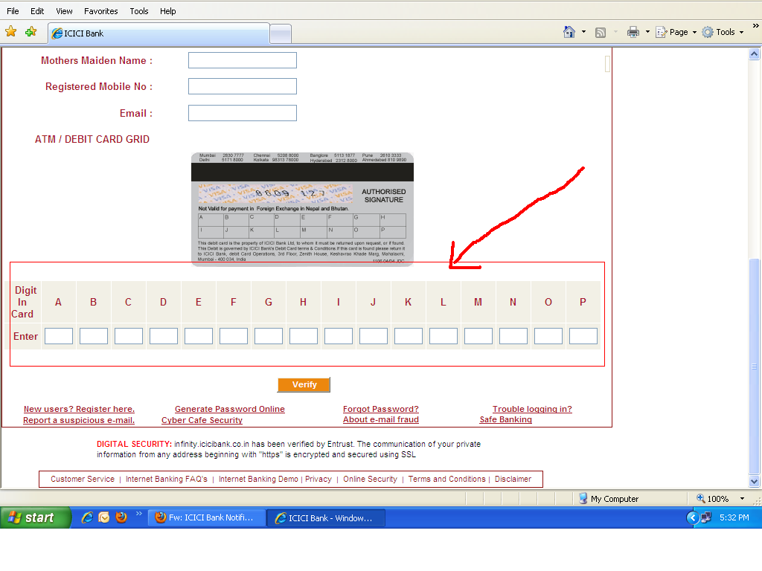Click the scrollbar up arrow

pyautogui.click(x=755, y=54)
